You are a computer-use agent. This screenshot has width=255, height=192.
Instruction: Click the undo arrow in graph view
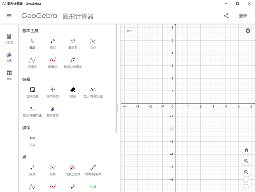point(130,31)
